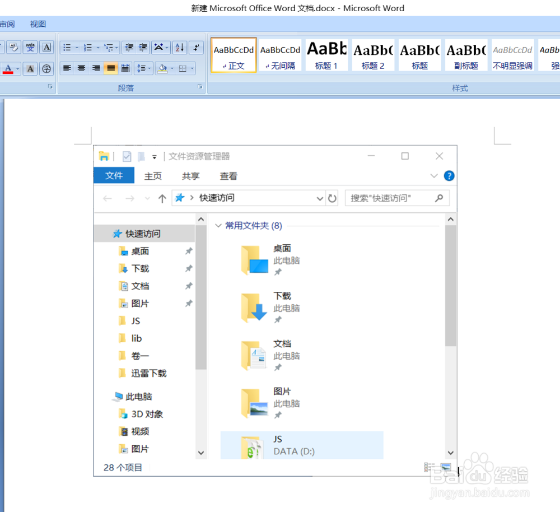Apply the 副标题 style
The height and width of the screenshot is (512, 560).
[466, 55]
